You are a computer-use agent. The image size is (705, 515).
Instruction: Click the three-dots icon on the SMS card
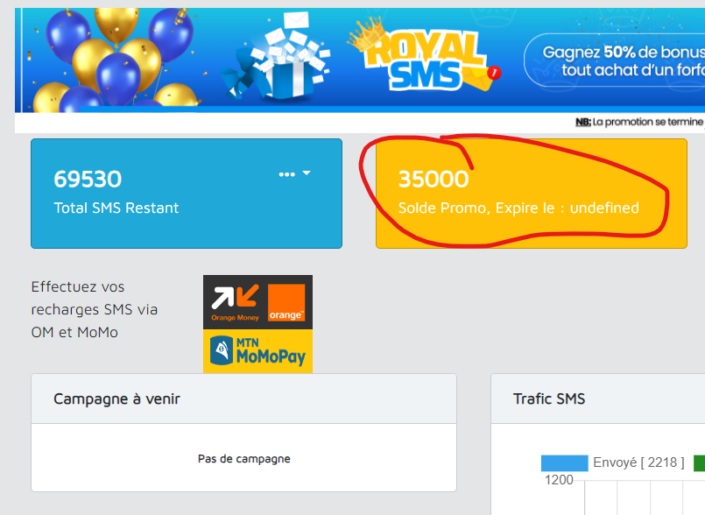point(287,174)
